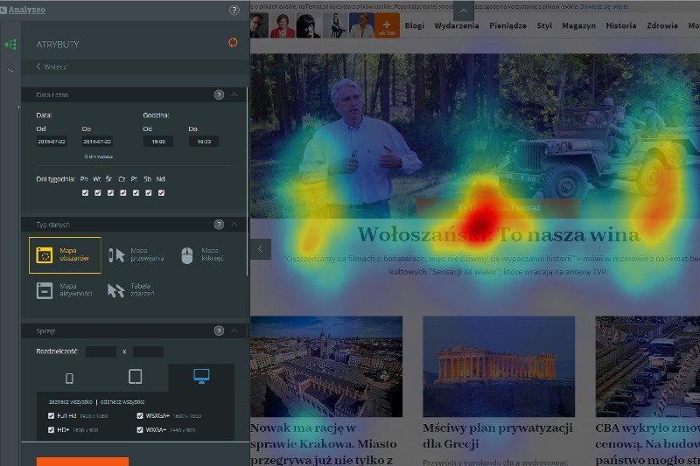Go back with the Wstecz link
The height and width of the screenshot is (466, 700).
52,67
